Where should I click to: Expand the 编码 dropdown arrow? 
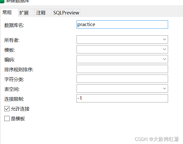(x=164, y=59)
